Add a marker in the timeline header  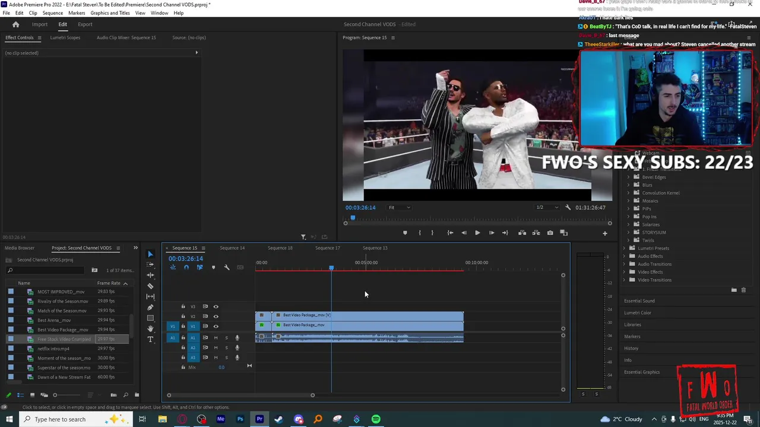click(213, 267)
